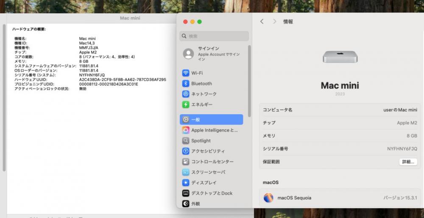Open the エネルギー energy icon
This screenshot has width=424, height=218.
point(186,105)
